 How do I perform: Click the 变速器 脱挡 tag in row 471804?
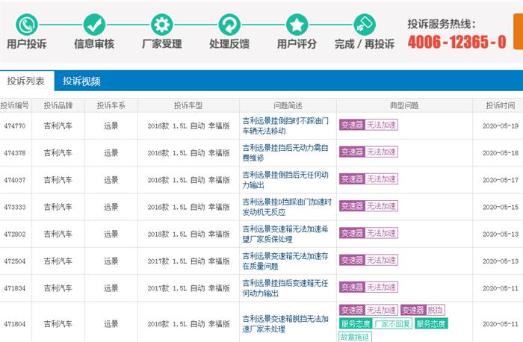[423, 311]
